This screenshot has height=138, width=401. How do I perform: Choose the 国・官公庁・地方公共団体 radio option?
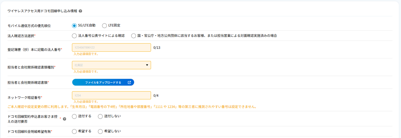(134, 36)
